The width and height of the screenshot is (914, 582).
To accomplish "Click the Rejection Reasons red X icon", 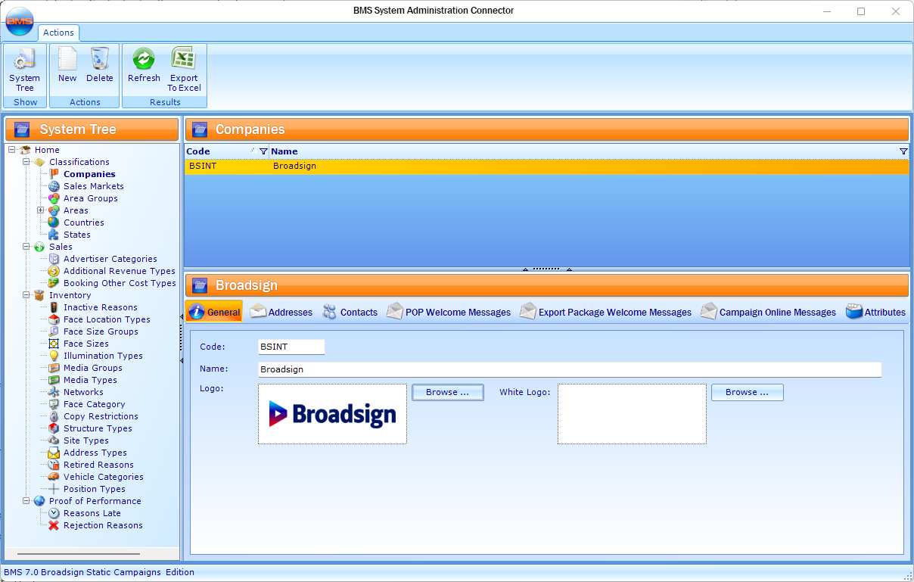I will [x=54, y=525].
